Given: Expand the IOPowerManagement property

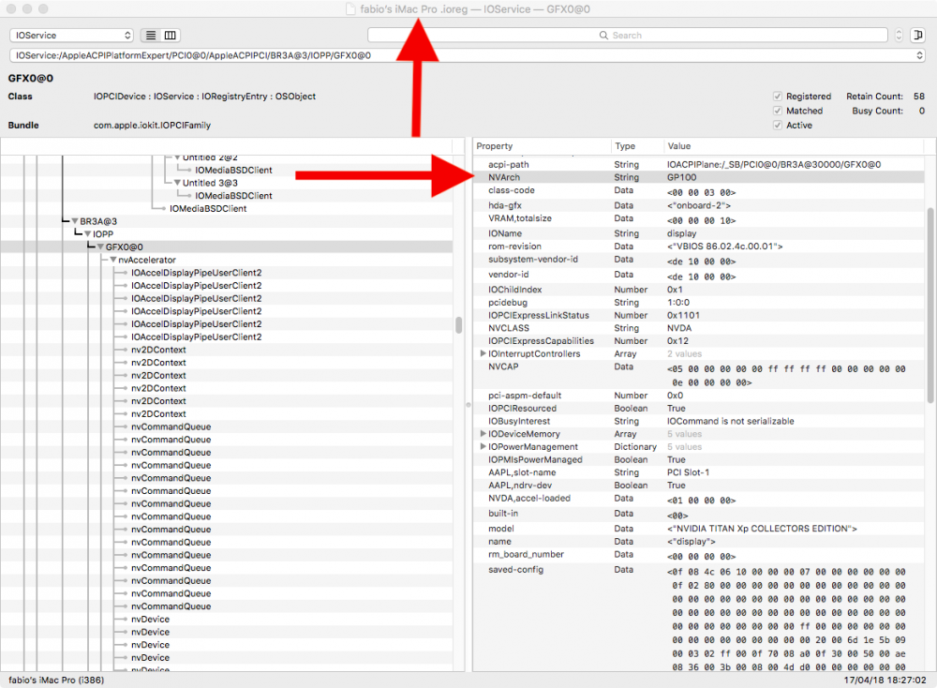Looking at the screenshot, I should [483, 446].
